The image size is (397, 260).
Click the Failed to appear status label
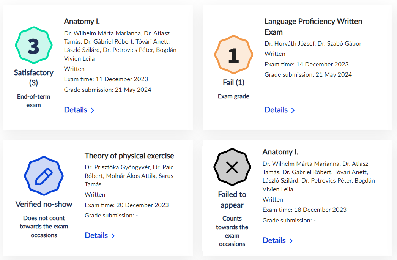pos(232,200)
